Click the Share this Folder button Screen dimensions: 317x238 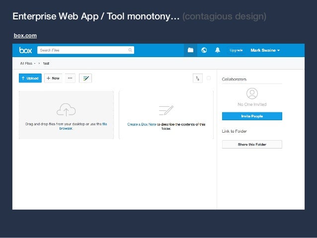[252, 145]
